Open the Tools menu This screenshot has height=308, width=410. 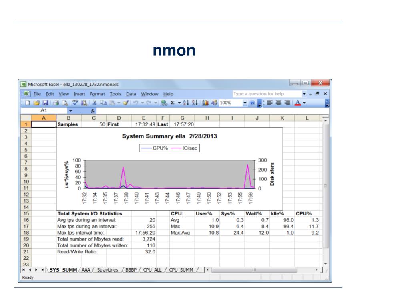click(x=115, y=94)
